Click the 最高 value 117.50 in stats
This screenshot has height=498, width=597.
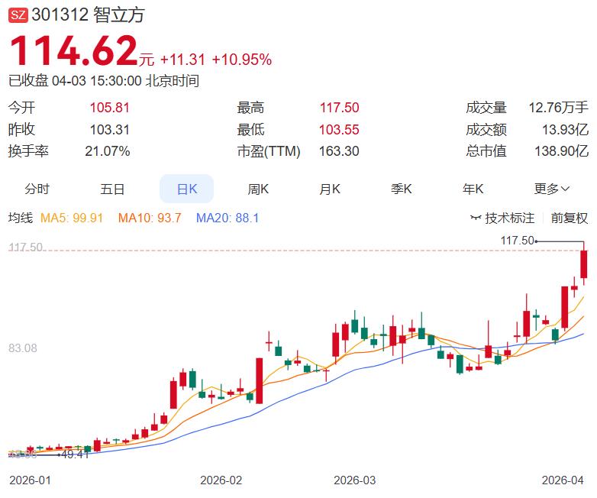339,108
